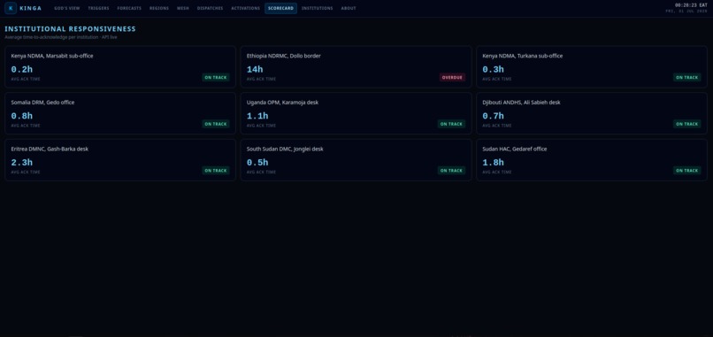The width and height of the screenshot is (713, 337).
Task: Open Sudan HAC, Gedaref office card
Action: pos(592,160)
